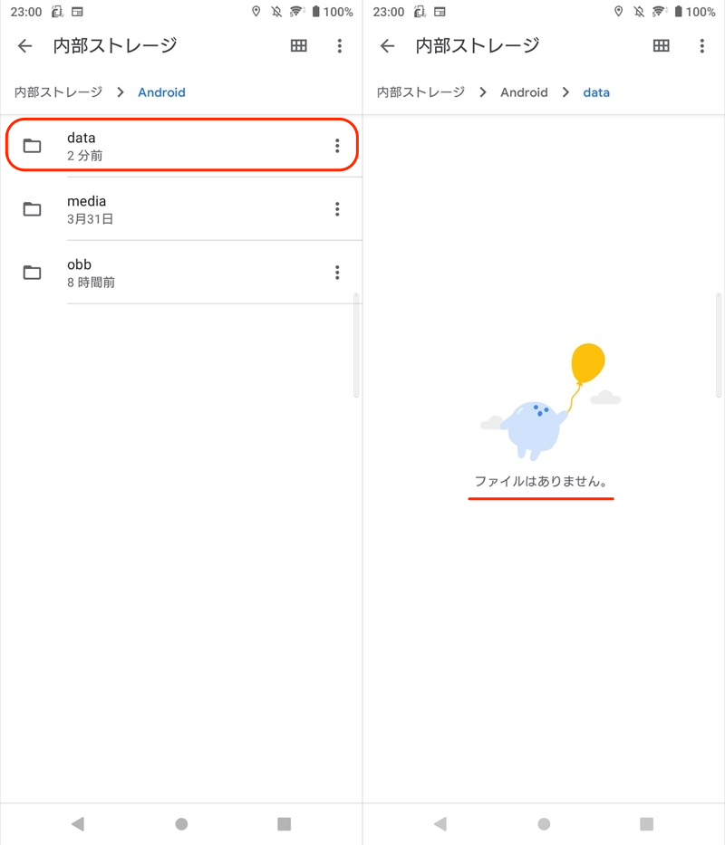Go to 内部ストレージ breadcrumb on the left screen
Image resolution: width=725 pixels, height=845 pixels.
point(58,92)
